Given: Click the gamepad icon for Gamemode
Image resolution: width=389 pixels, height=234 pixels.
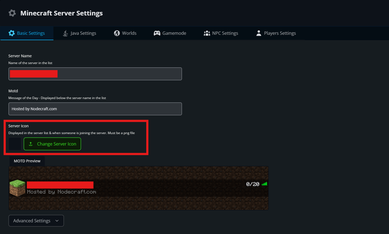Looking at the screenshot, I should (x=157, y=33).
